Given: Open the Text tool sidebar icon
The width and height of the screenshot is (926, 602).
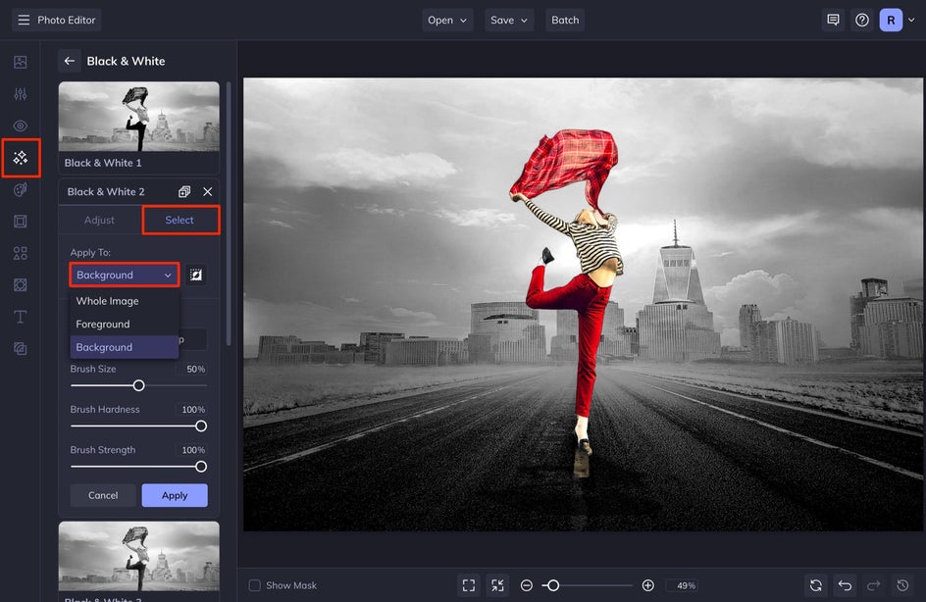Looking at the screenshot, I should (x=20, y=317).
